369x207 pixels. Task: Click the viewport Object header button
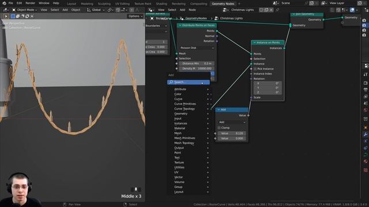[x=76, y=10]
